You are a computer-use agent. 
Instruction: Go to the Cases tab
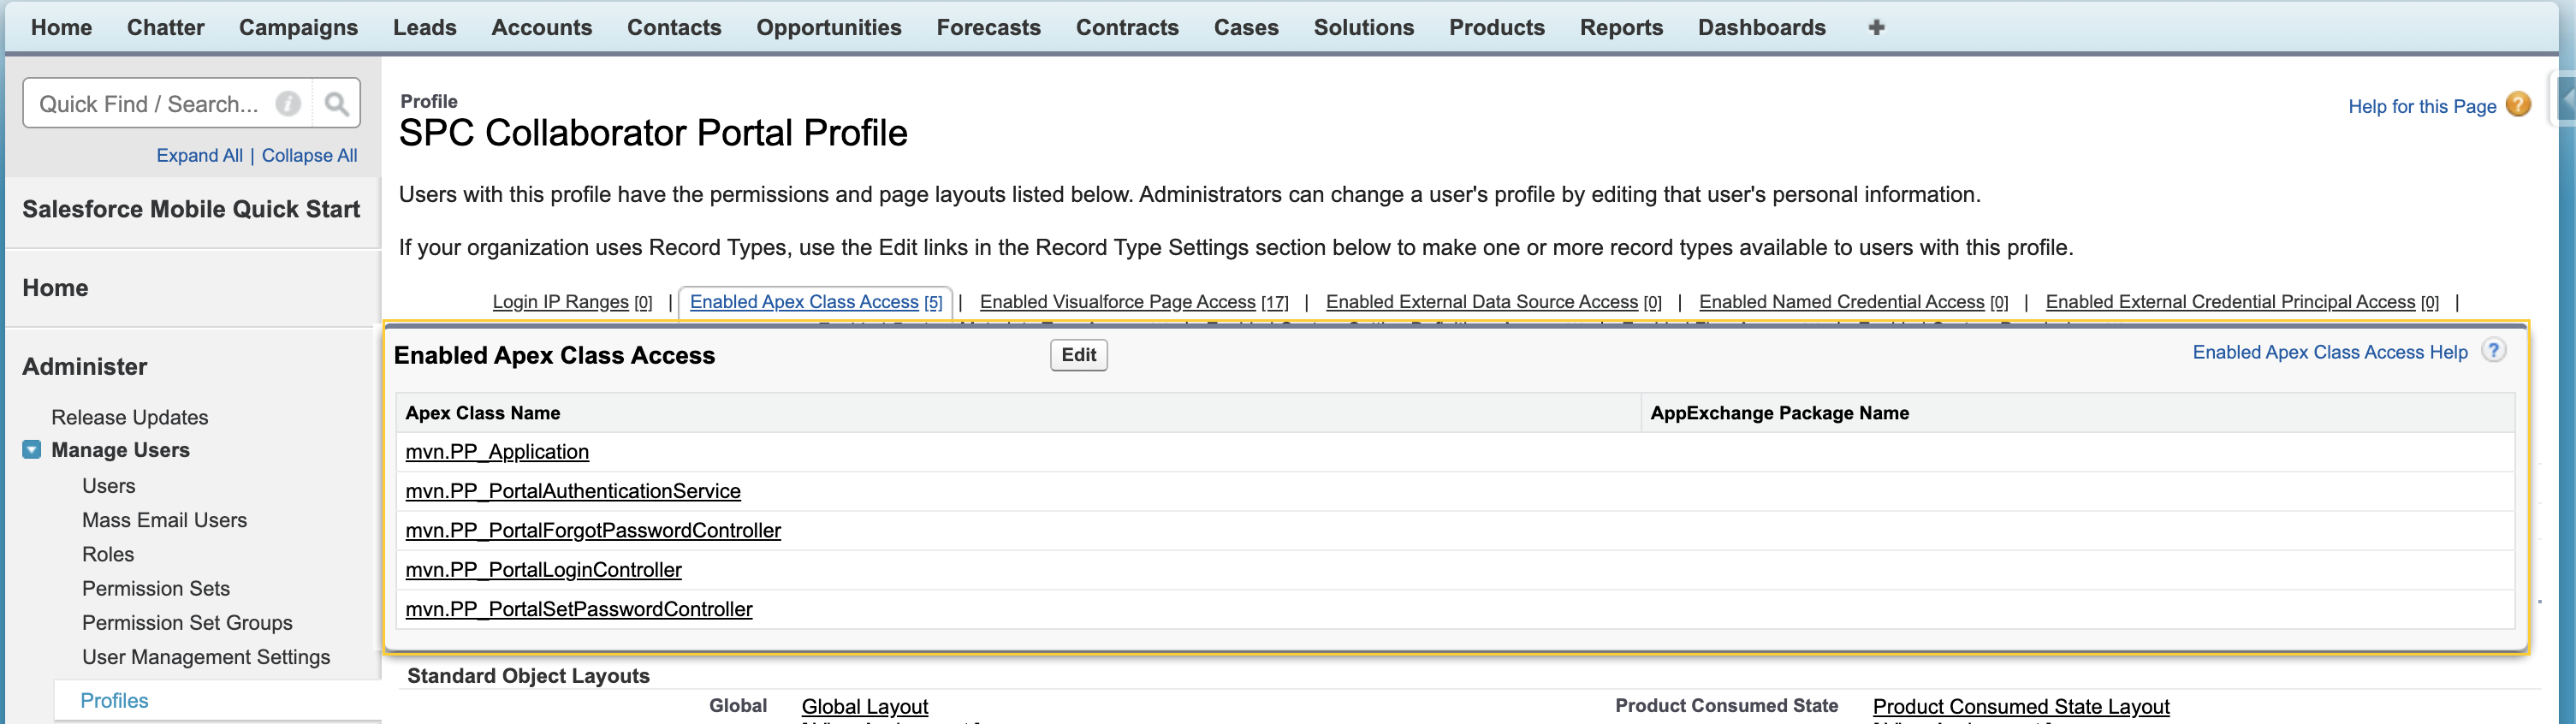(1246, 27)
